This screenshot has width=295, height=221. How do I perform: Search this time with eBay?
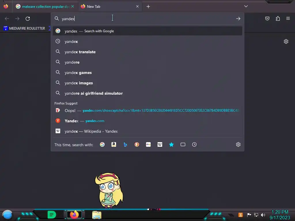coord(148,144)
